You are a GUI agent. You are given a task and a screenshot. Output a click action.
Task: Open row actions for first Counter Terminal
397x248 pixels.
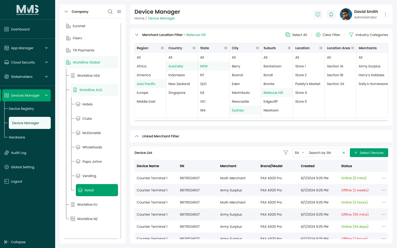[x=384, y=178]
